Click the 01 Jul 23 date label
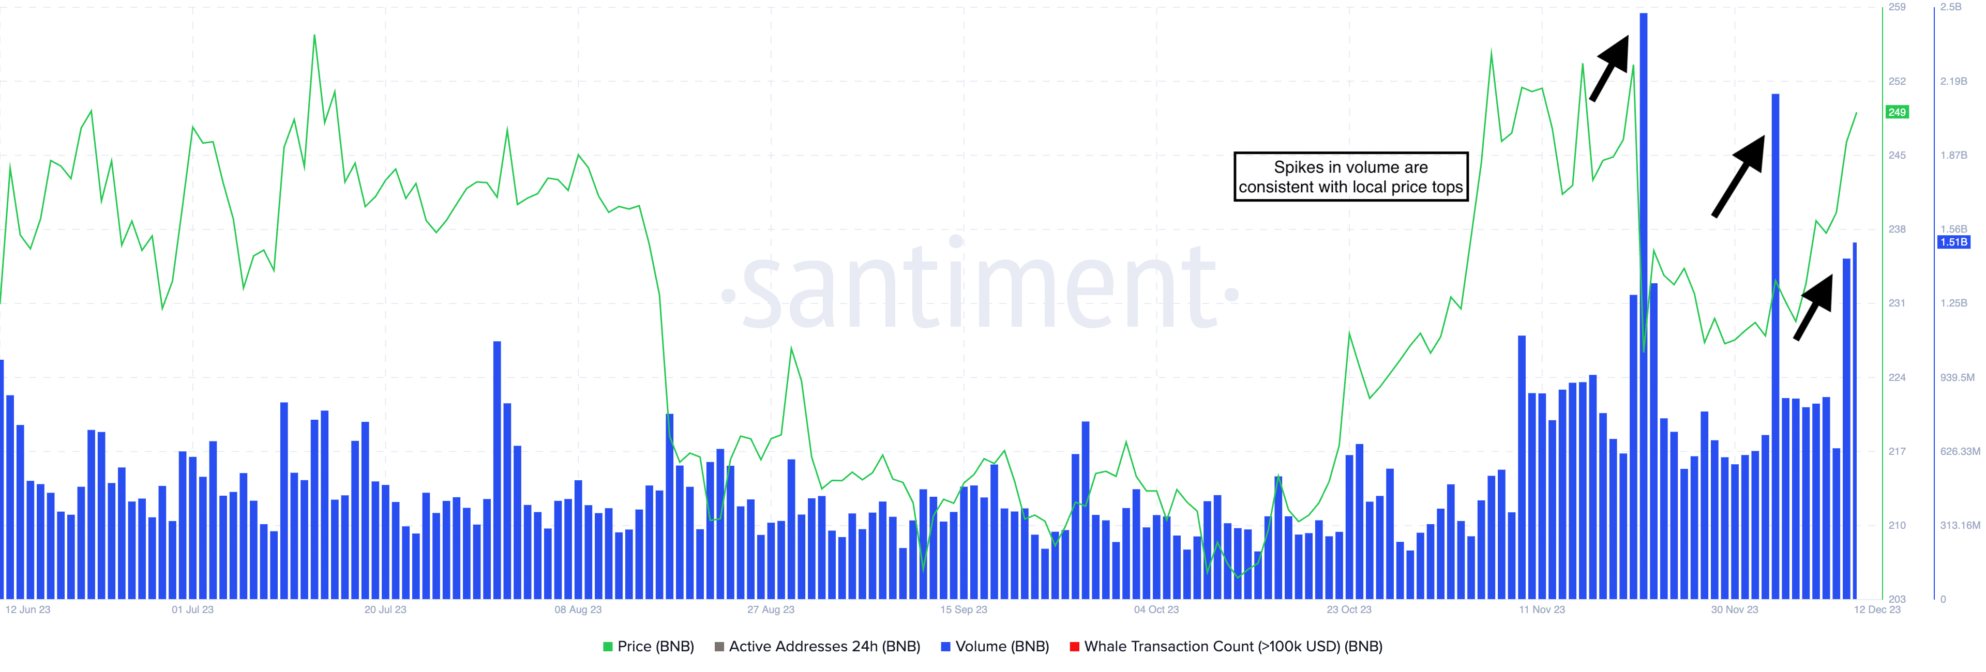Viewport: 1986px width, 672px height. coord(193,609)
